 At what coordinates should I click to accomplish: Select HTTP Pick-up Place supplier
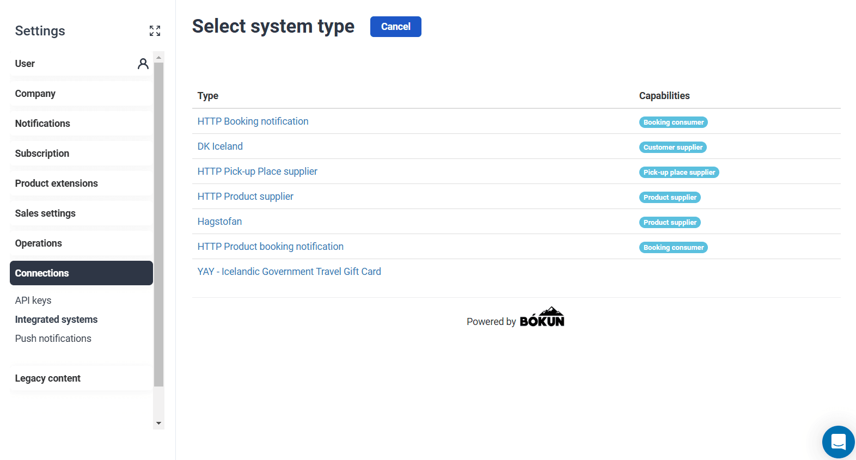point(257,171)
